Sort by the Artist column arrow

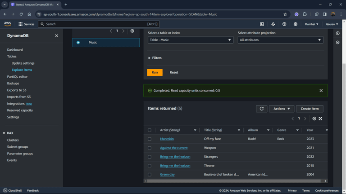(195, 130)
